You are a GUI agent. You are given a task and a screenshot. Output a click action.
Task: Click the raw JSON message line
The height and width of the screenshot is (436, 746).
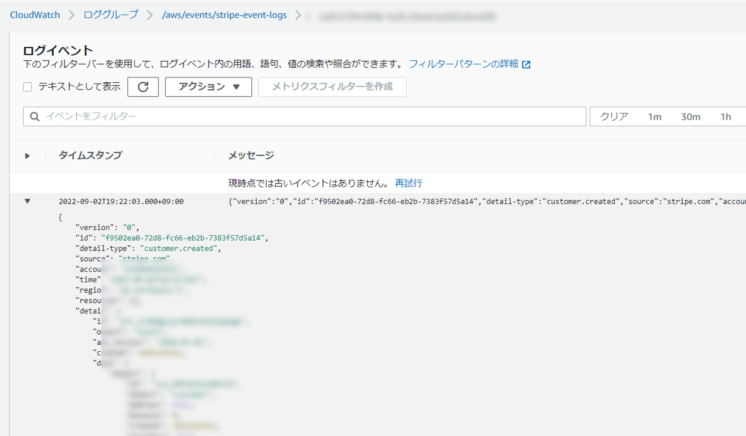tap(487, 201)
